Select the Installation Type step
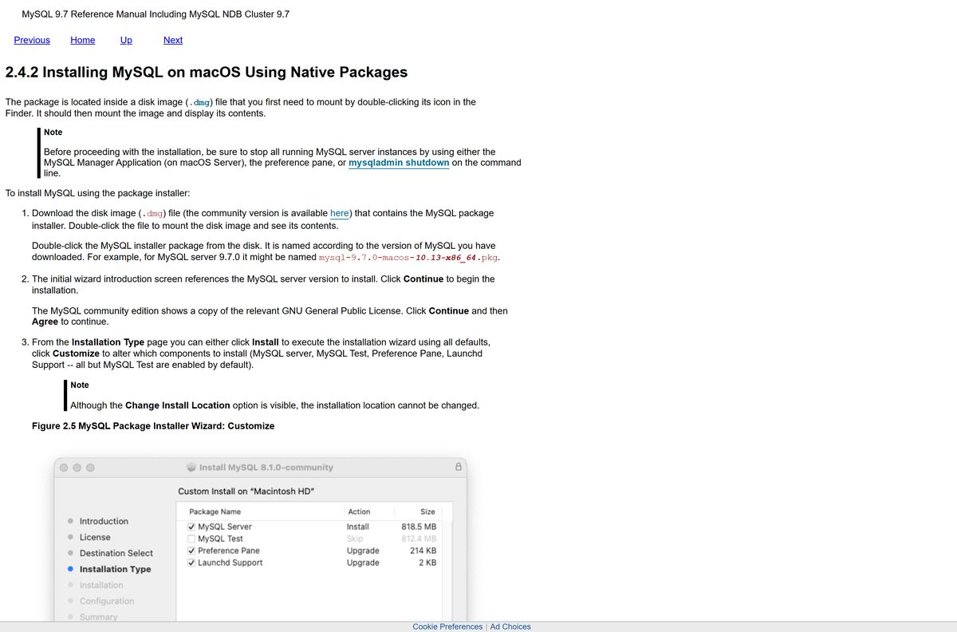This screenshot has width=957, height=632. click(x=115, y=569)
